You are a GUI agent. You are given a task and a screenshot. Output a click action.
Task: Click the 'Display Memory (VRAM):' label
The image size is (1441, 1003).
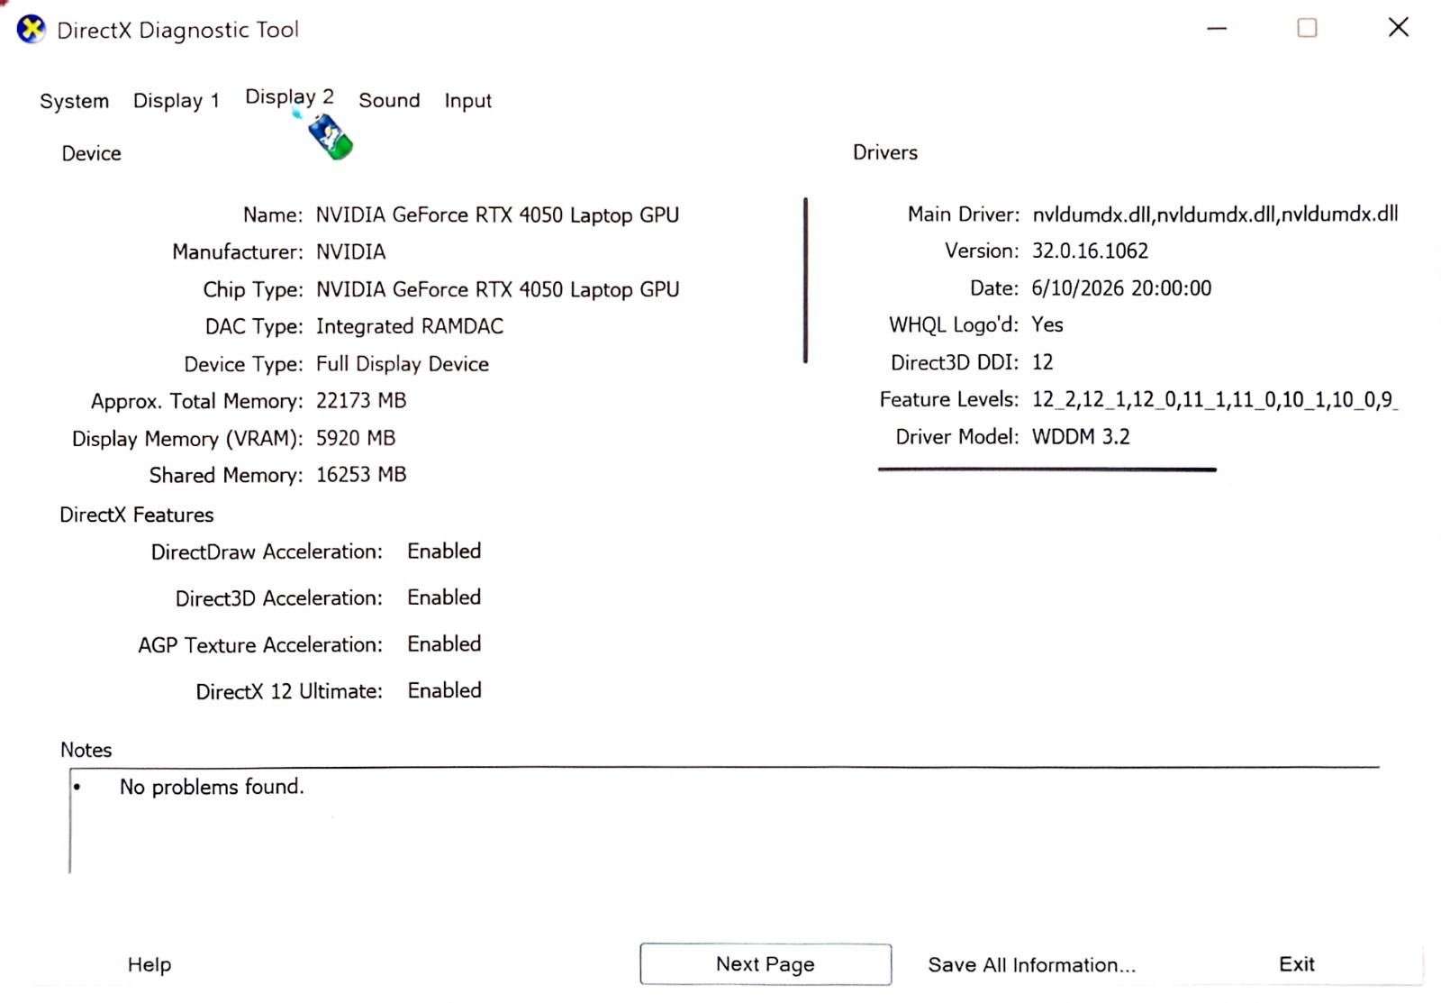(187, 439)
